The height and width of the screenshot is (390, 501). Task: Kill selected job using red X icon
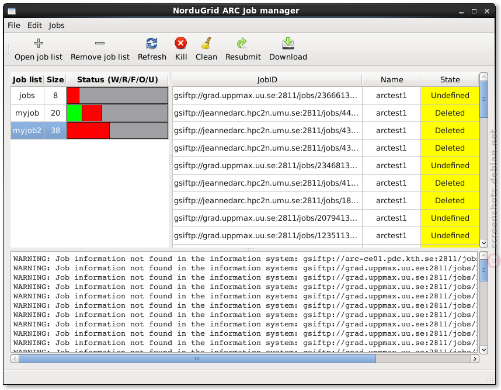(181, 43)
